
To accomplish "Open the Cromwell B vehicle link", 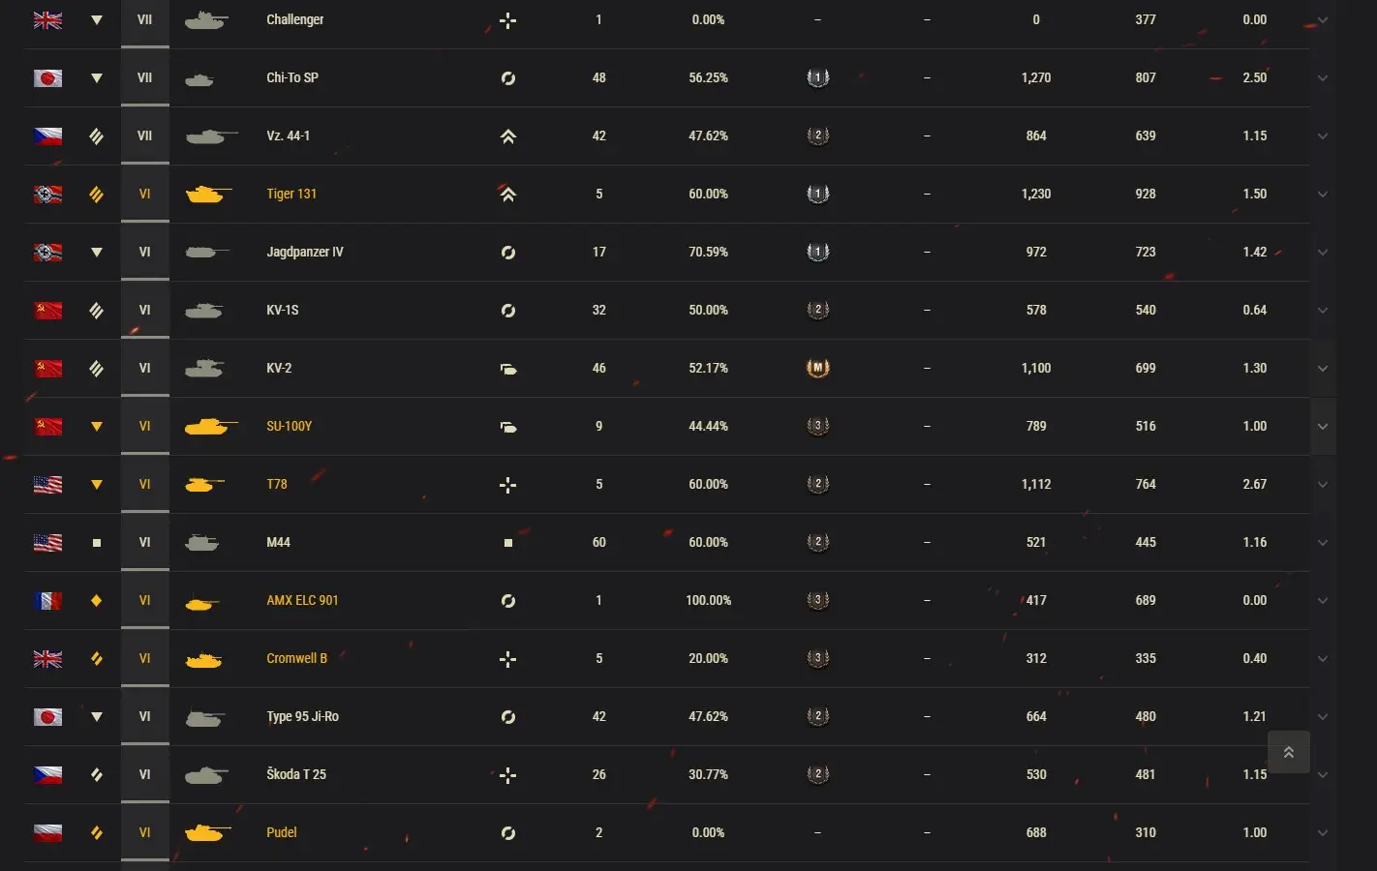I will coord(296,658).
